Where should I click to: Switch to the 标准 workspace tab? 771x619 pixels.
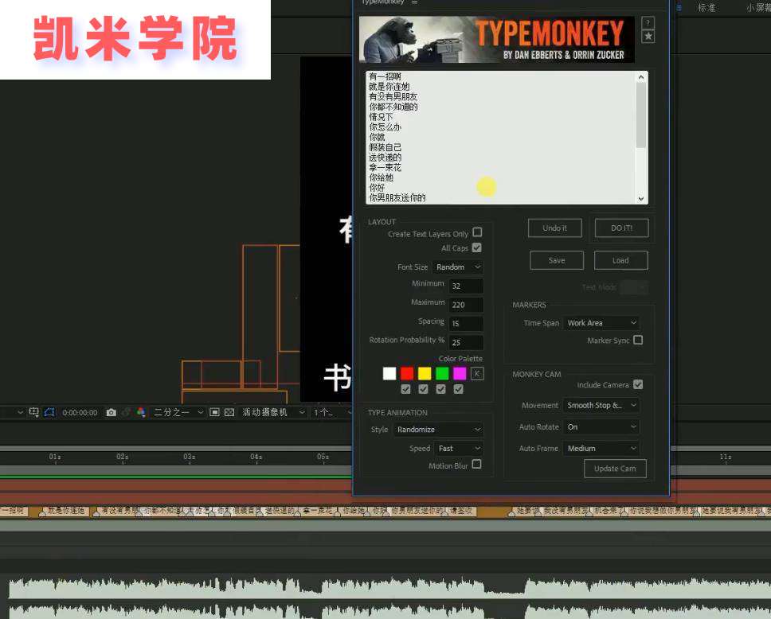[706, 7]
